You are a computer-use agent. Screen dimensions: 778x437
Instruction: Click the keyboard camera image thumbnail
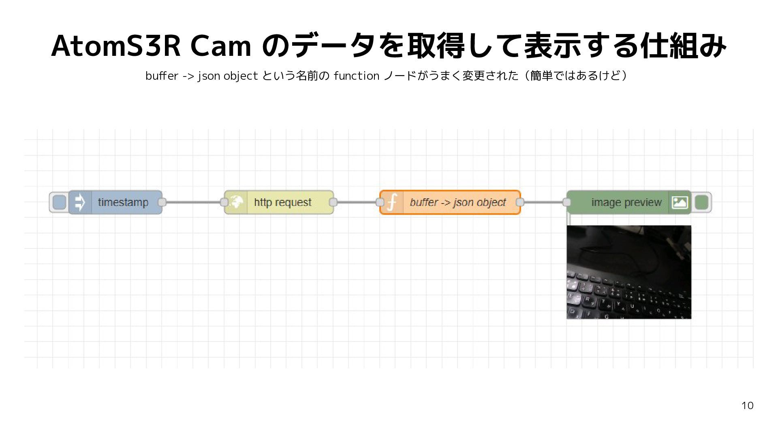(x=629, y=272)
